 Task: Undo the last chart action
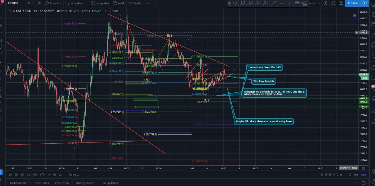click(x=147, y=3)
